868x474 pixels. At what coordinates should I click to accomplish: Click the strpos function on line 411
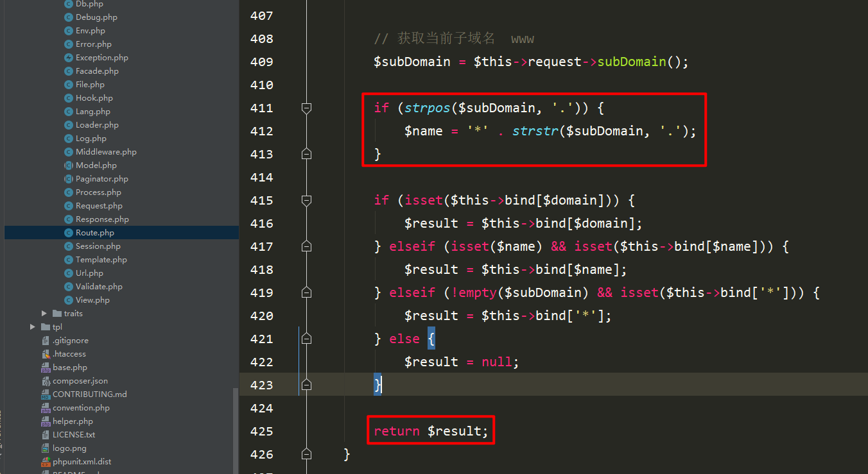pyautogui.click(x=428, y=108)
